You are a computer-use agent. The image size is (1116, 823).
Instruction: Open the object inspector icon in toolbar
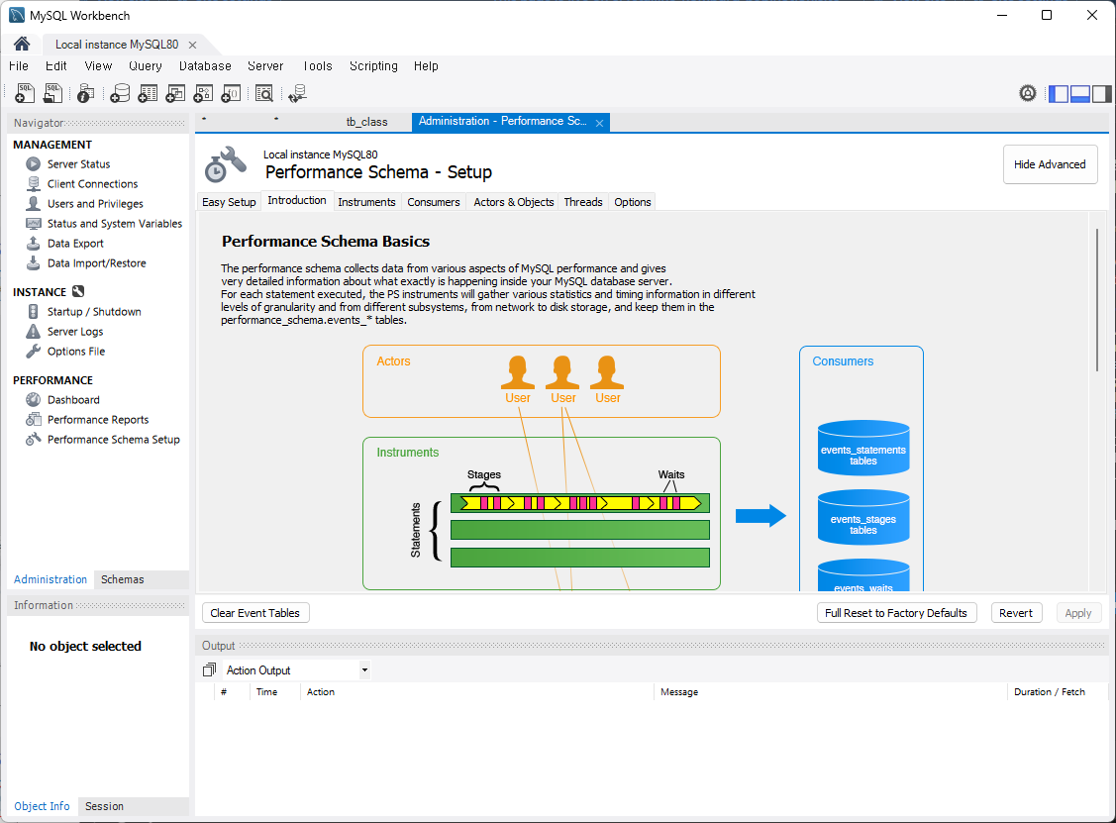[85, 93]
